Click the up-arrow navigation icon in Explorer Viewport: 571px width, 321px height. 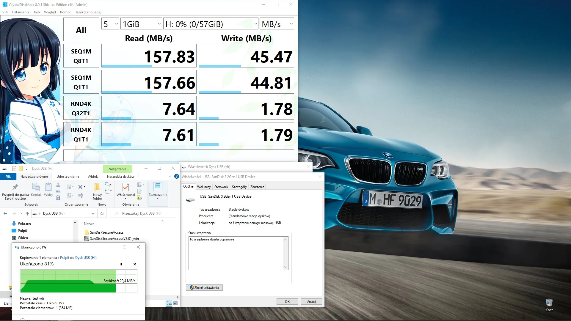click(27, 213)
